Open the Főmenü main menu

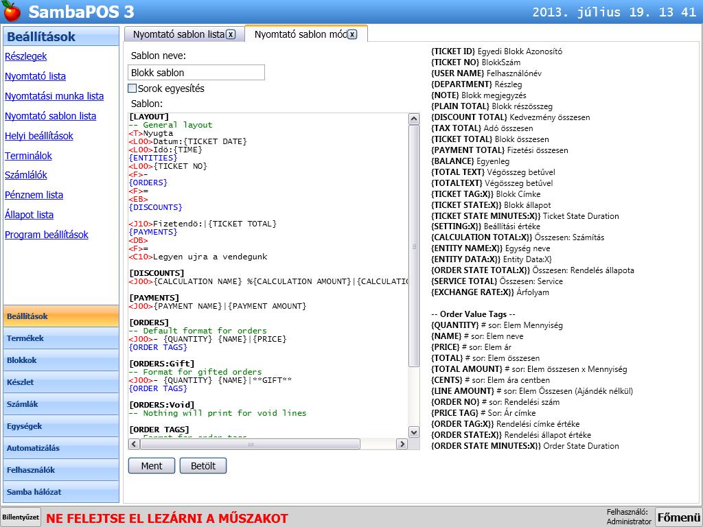coord(678,517)
